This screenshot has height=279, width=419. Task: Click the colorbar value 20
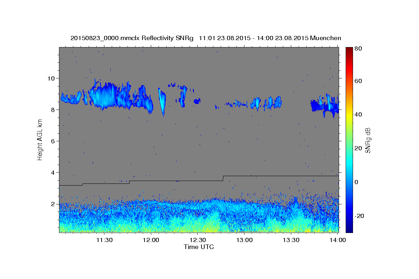coord(359,148)
